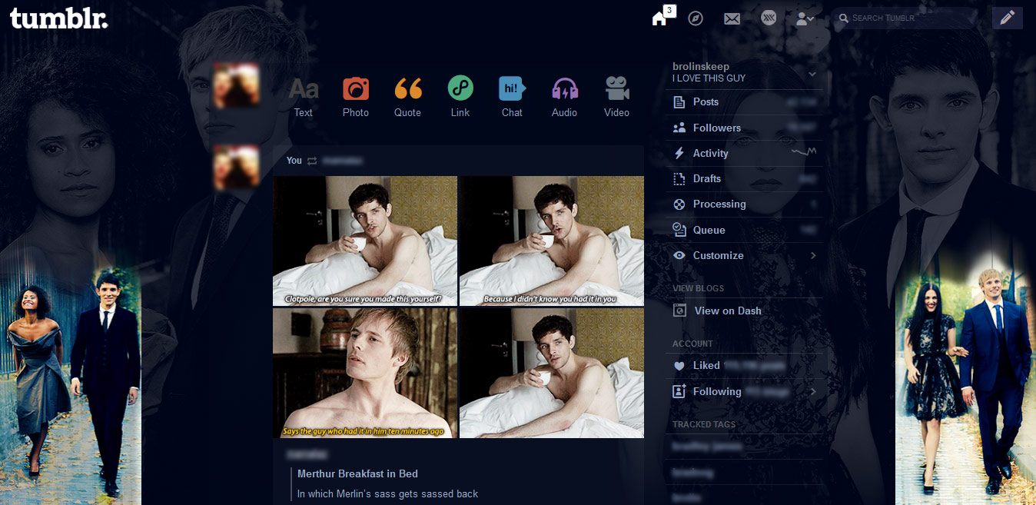1036x505 pixels.
Task: Open the Liked posts list
Action: coord(744,365)
